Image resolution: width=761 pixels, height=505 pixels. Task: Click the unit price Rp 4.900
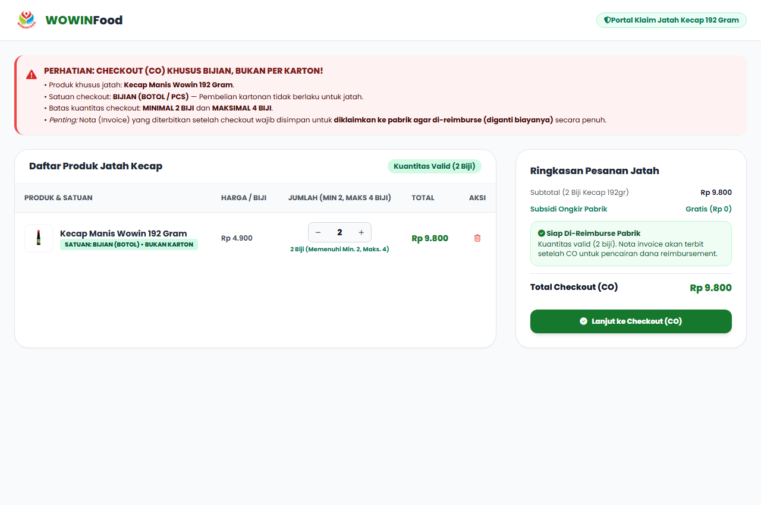[237, 238]
